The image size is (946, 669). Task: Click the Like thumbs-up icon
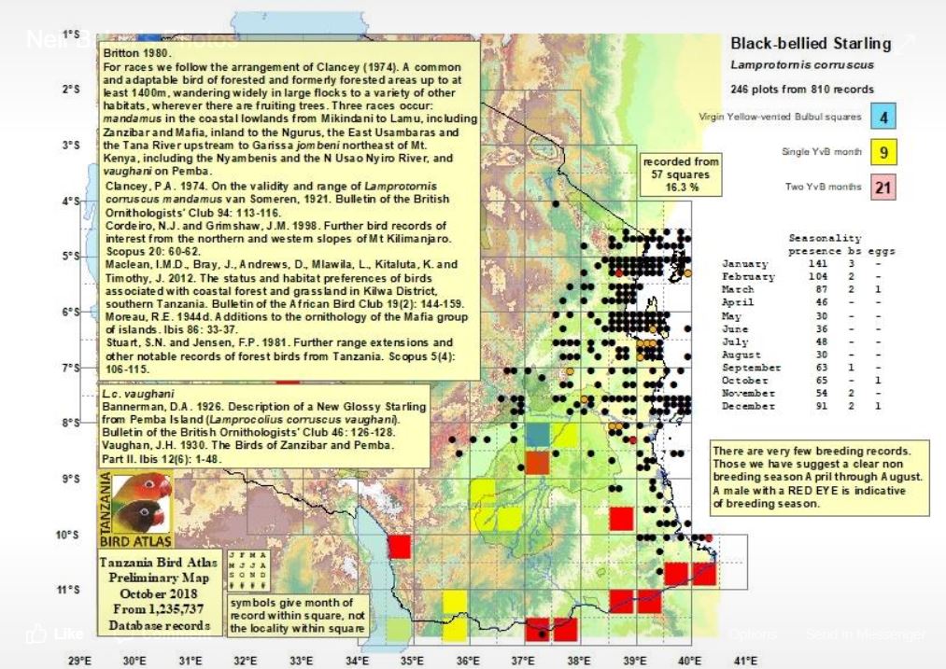coord(36,634)
